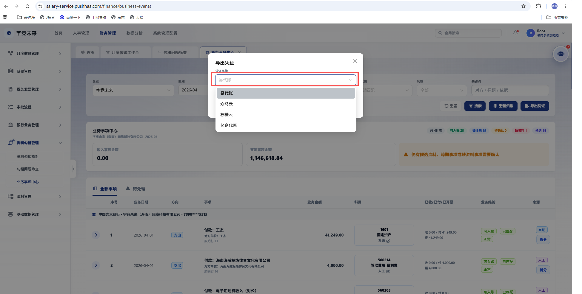Viewport: 582px width, 294px height.
Task: Collapse the sidebar with the arrow handle
Action: [x=73, y=169]
